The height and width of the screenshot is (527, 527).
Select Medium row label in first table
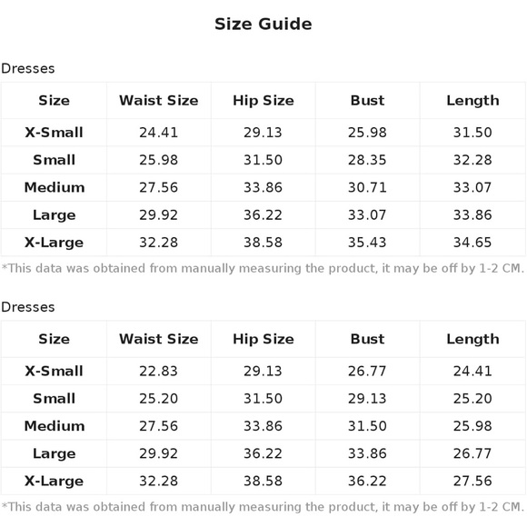[55, 187]
